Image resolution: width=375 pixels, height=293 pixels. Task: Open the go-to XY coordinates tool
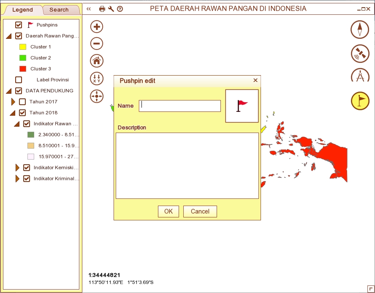(x=97, y=79)
